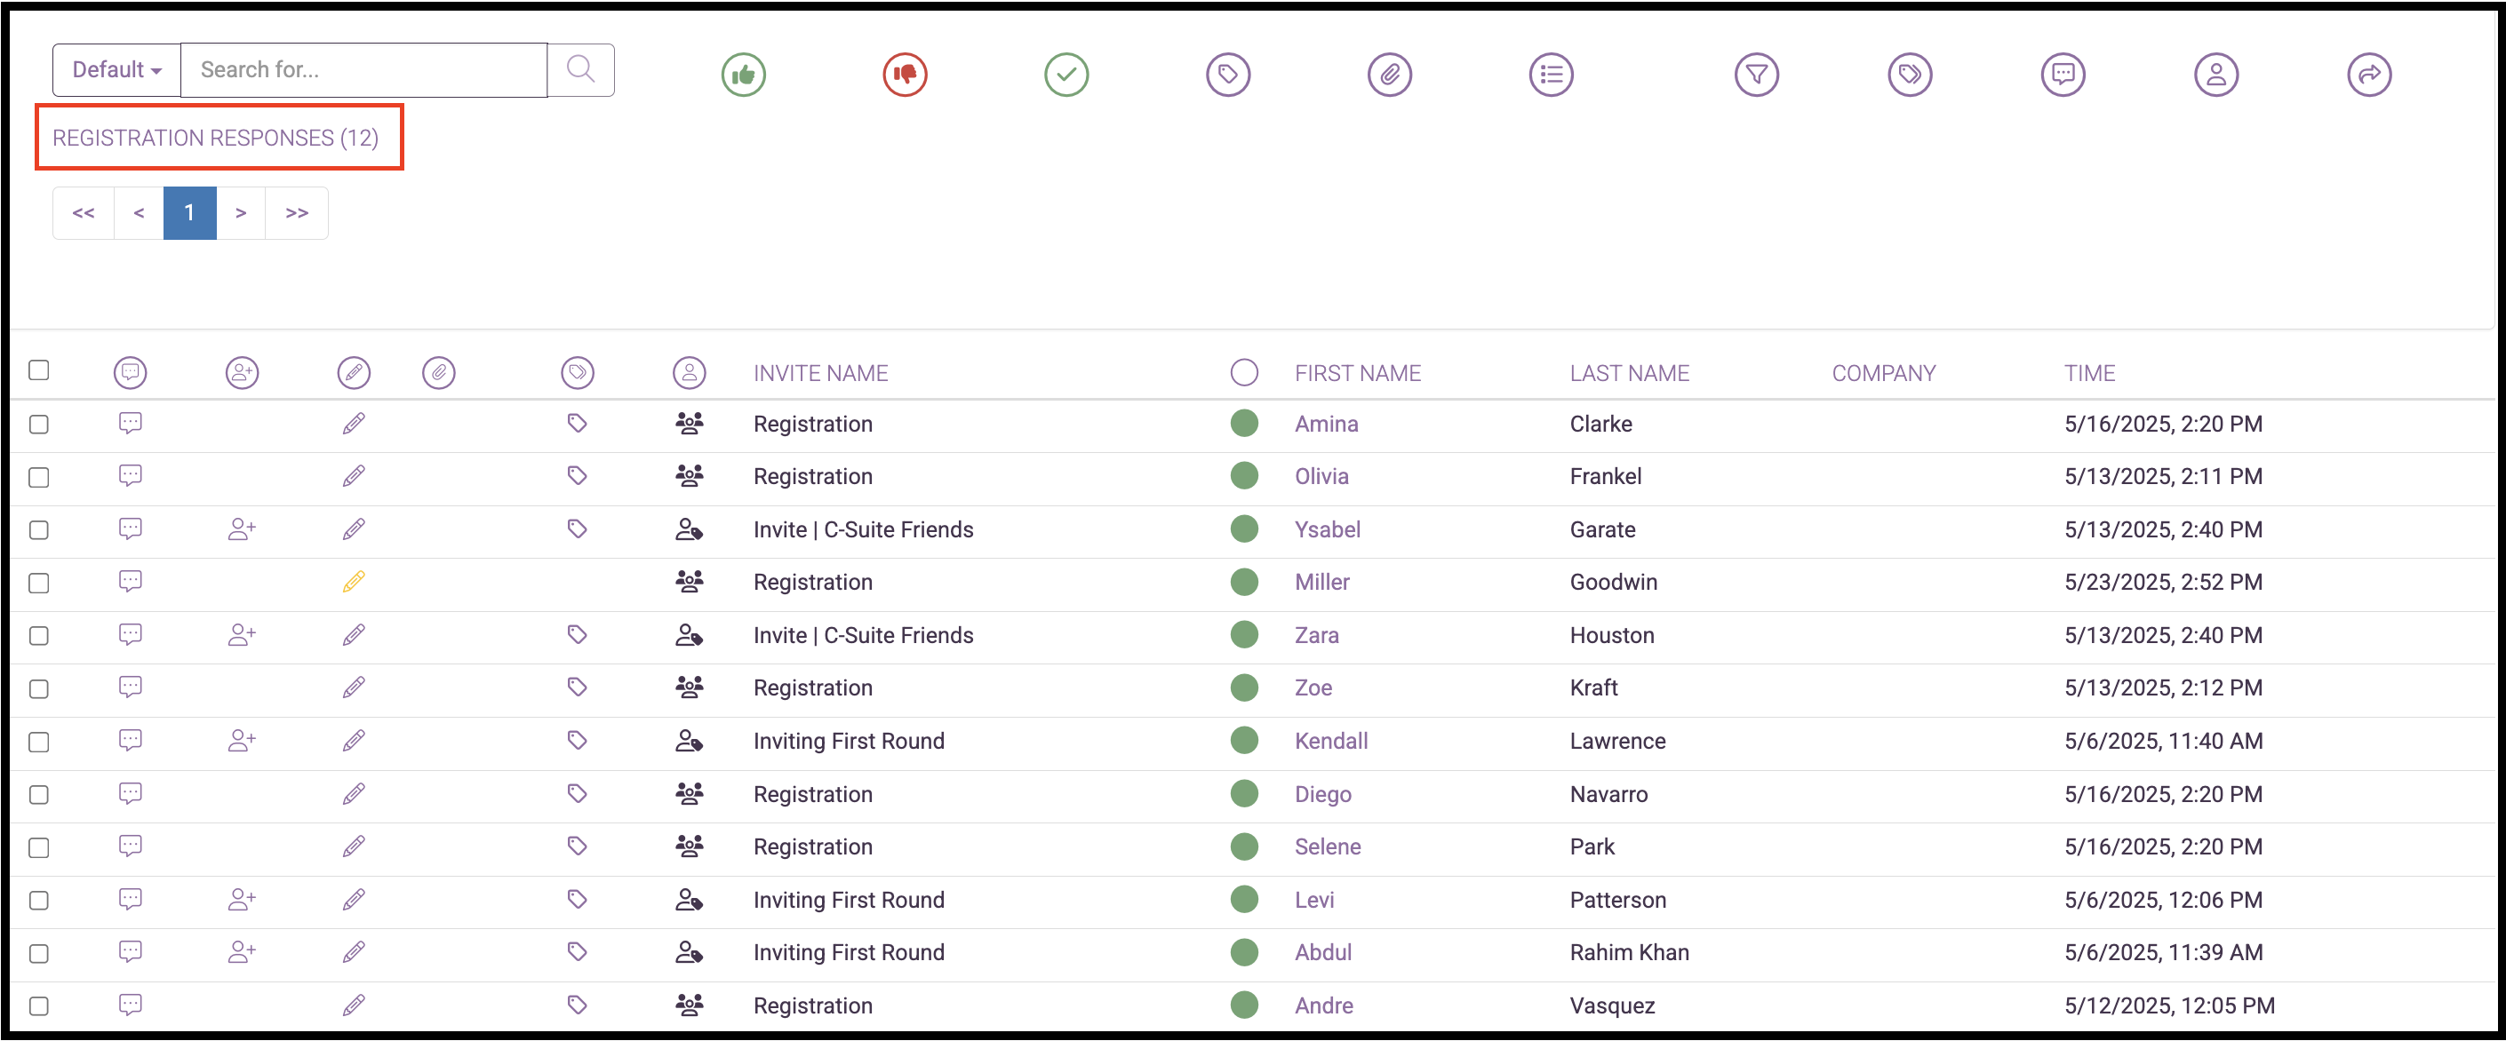Click the green thumbs-up approve icon
2506x1041 pixels.
coord(743,74)
